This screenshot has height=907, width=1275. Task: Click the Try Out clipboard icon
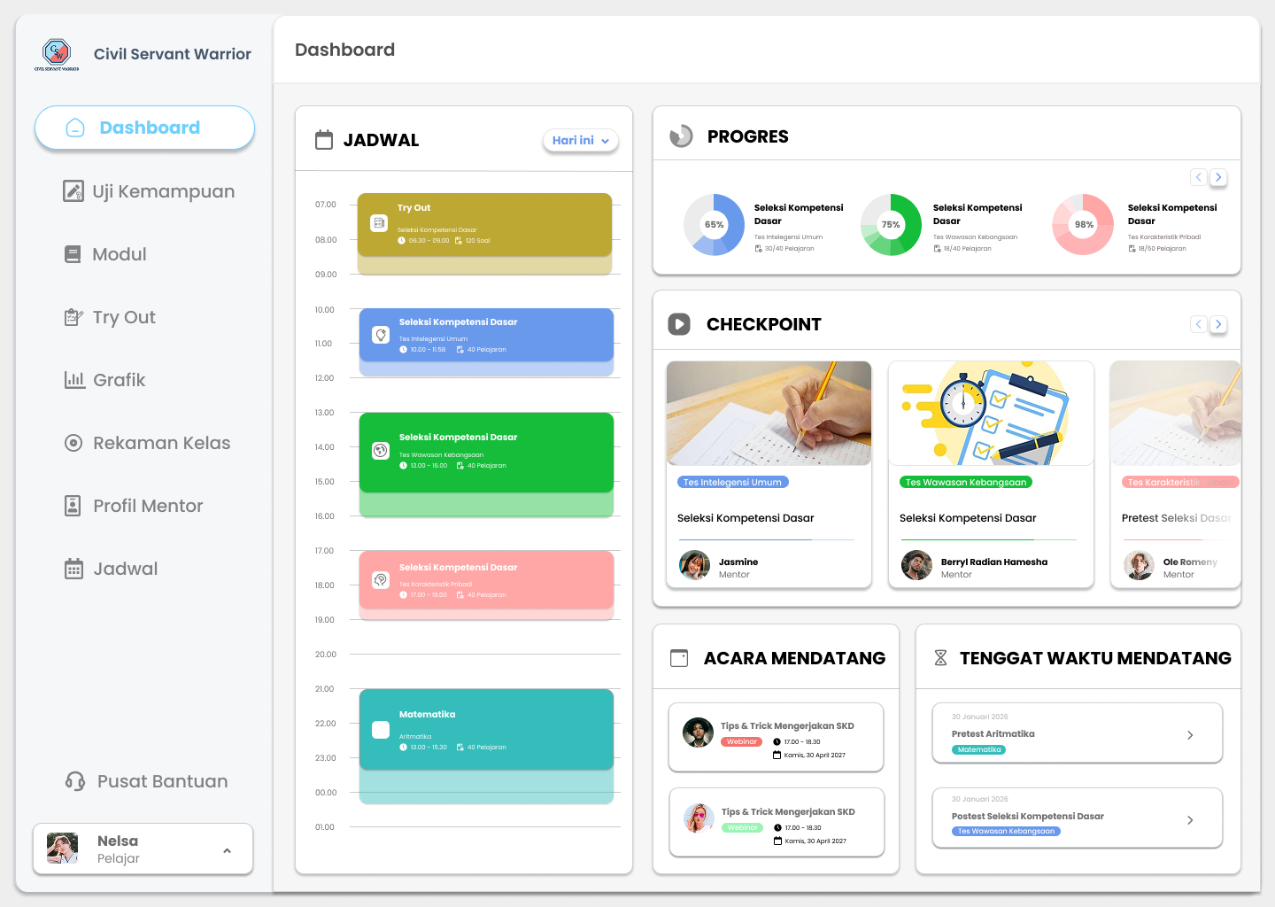(74, 317)
